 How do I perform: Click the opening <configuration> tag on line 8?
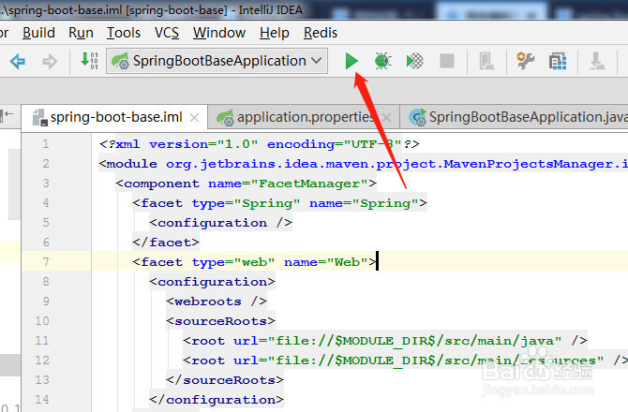coord(212,282)
